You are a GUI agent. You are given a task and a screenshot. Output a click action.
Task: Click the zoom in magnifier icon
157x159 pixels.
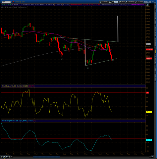coord(4,157)
